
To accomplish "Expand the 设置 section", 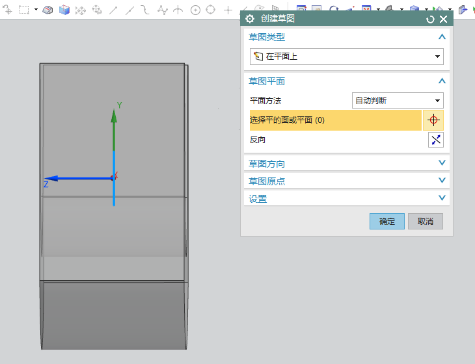I will point(442,198).
